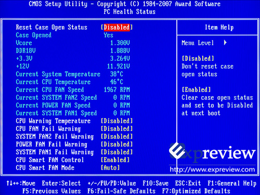Click the Current SYSTEM FAN2 Speed label

[x=56, y=98]
